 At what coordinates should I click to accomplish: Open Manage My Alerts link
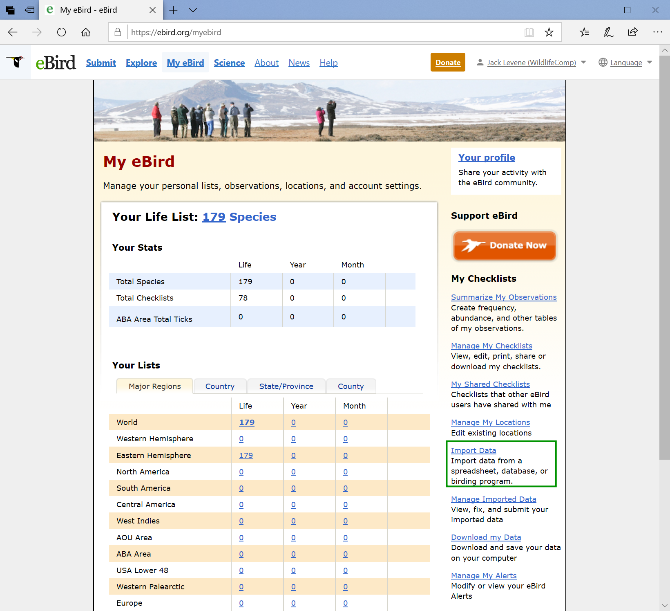click(484, 576)
